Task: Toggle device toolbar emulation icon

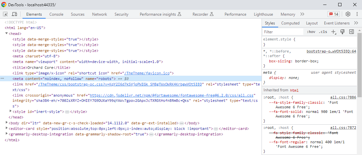Action: (14, 14)
